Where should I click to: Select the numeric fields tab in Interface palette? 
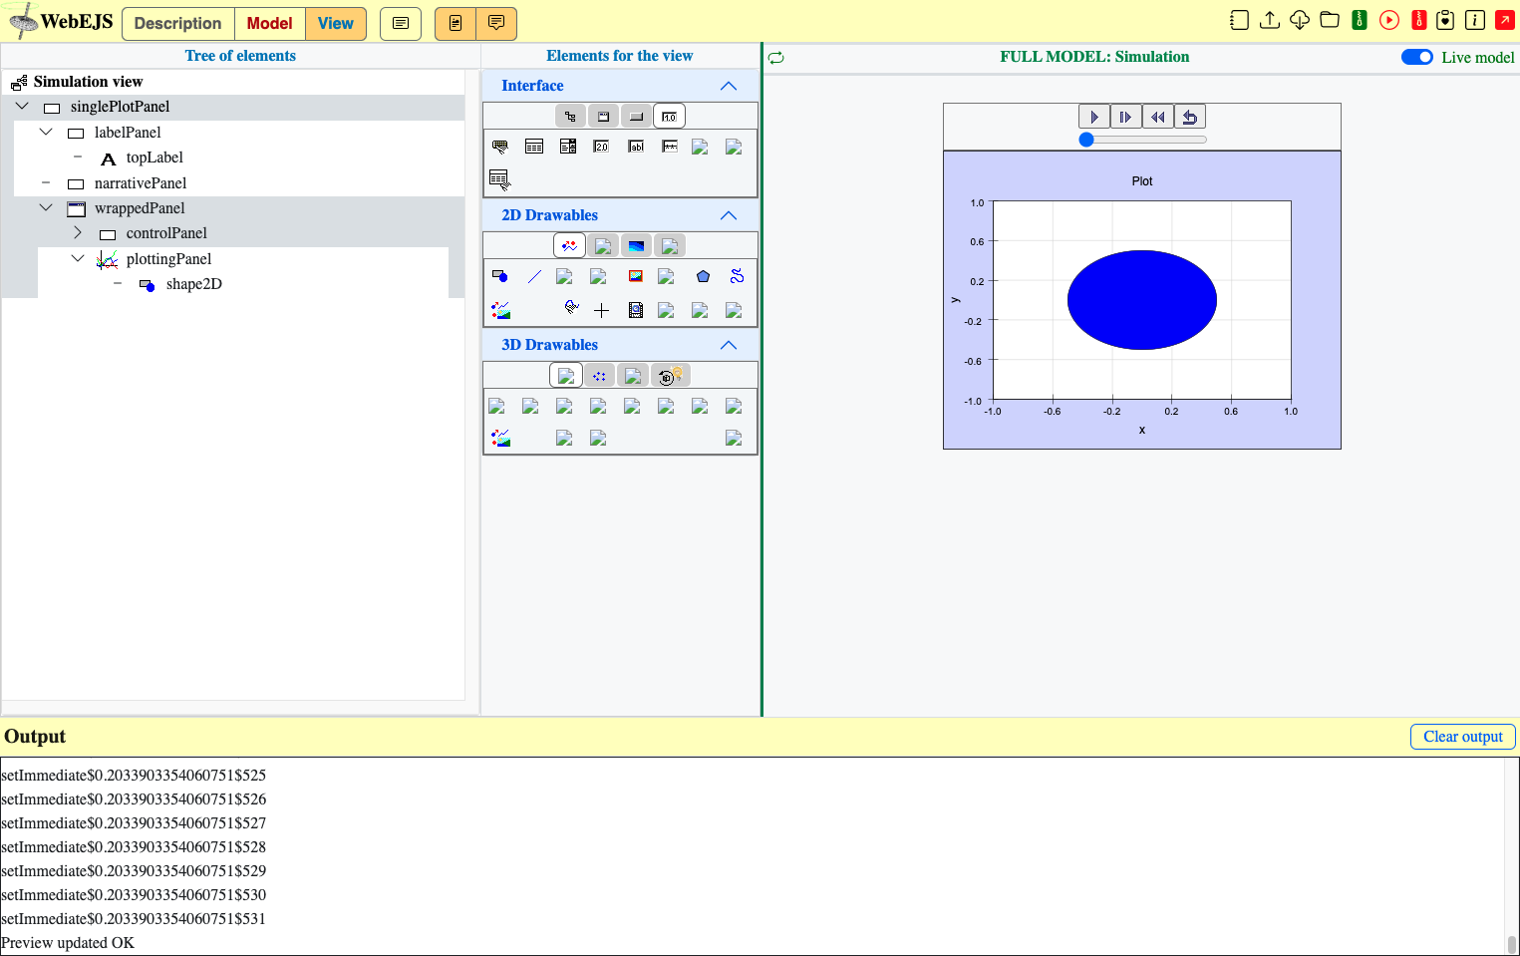click(x=670, y=117)
